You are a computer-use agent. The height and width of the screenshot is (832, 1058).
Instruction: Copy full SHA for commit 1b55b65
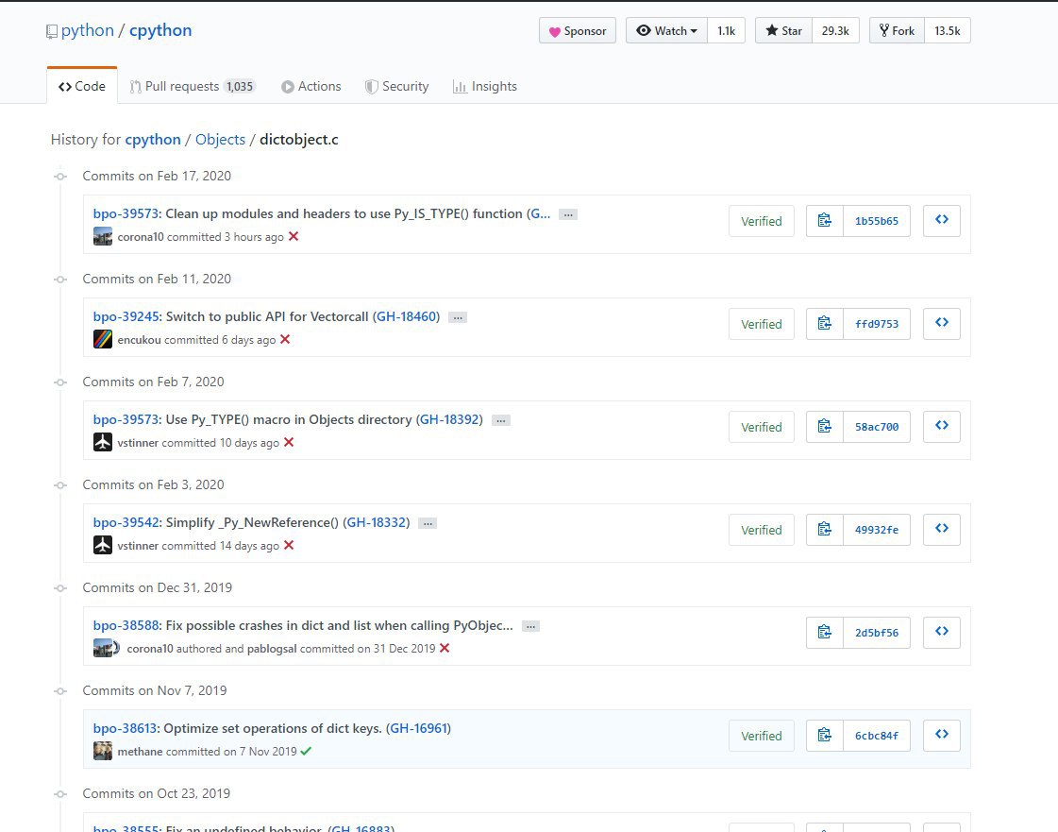click(825, 221)
